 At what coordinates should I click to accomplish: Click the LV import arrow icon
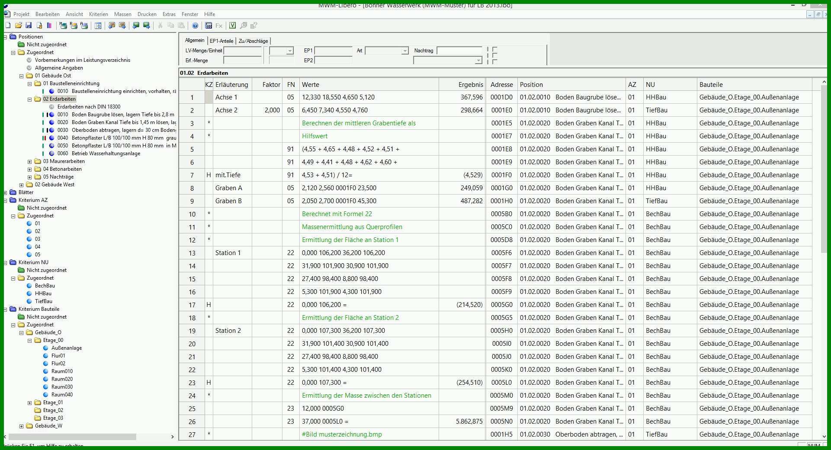click(x=112, y=26)
